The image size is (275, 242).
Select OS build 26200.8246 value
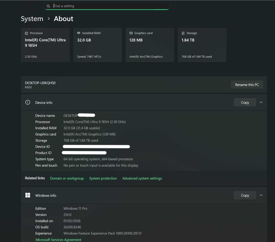(72, 227)
